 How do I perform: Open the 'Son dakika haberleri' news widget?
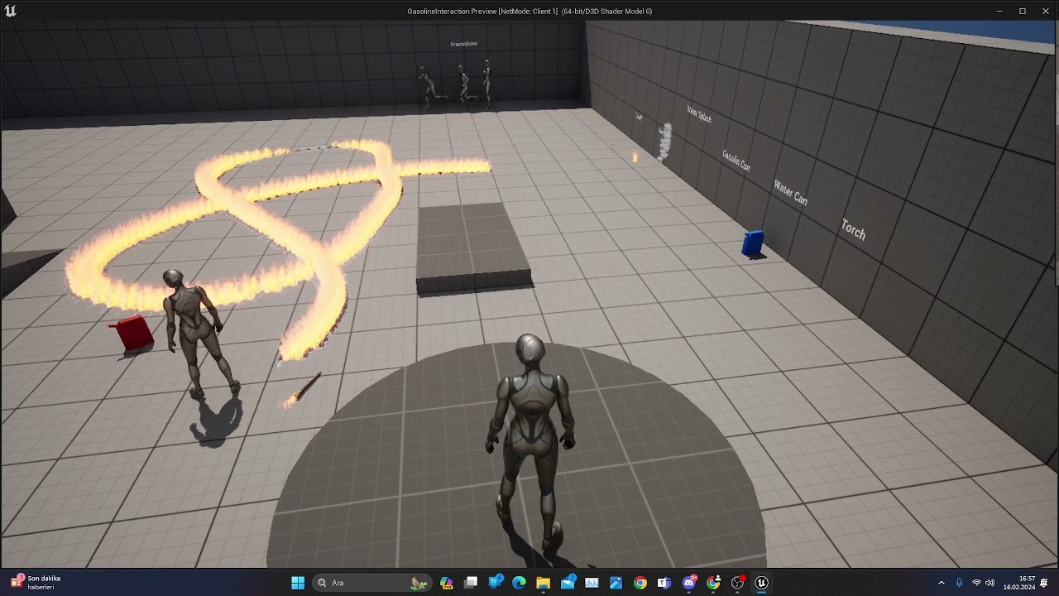(36, 583)
